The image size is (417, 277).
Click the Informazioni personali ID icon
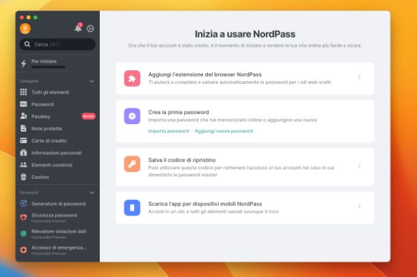click(23, 153)
